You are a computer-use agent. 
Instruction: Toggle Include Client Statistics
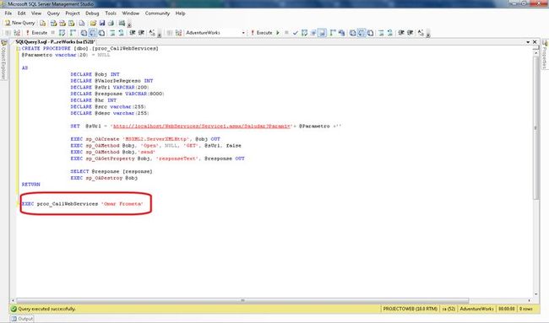click(x=342, y=33)
